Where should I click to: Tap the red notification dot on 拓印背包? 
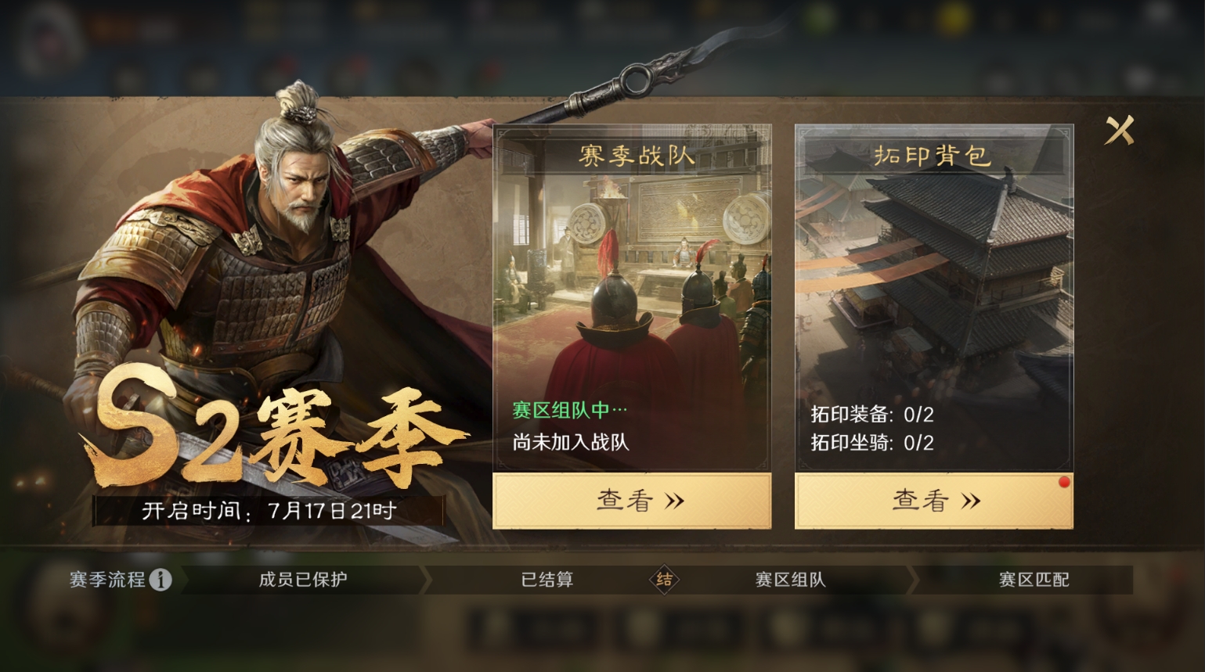[1064, 482]
